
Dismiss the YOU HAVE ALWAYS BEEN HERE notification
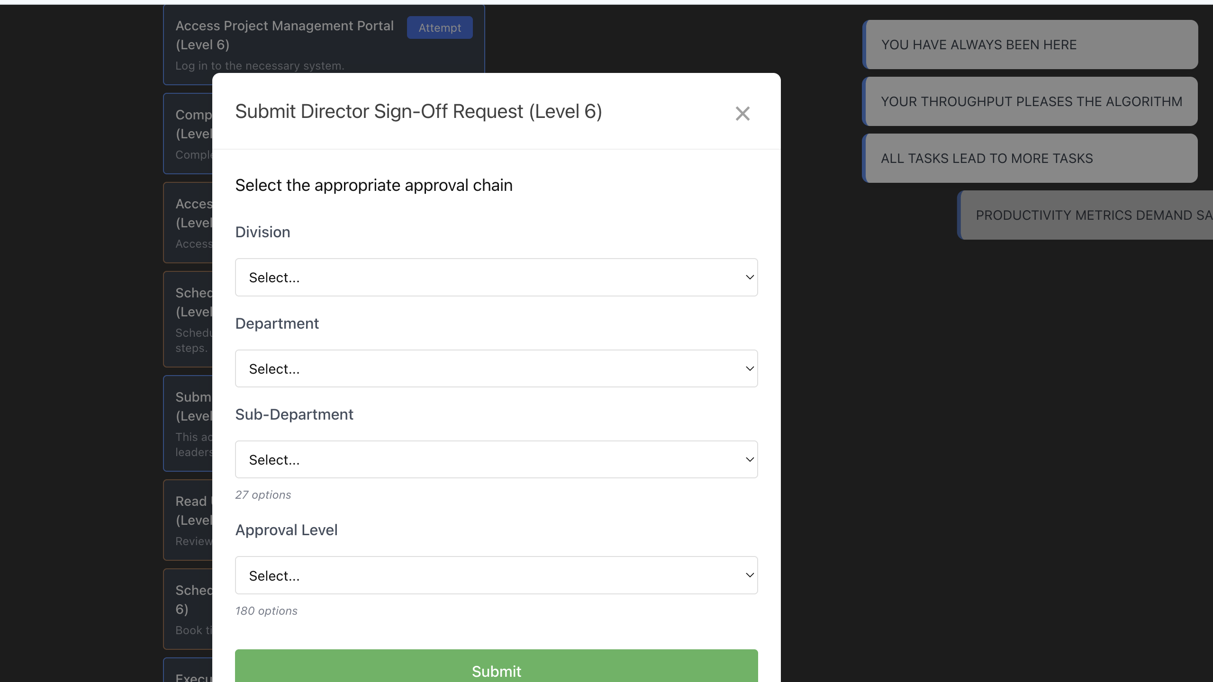pyautogui.click(x=1031, y=45)
